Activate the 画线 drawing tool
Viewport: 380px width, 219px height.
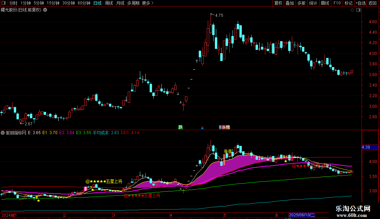click(x=325, y=3)
